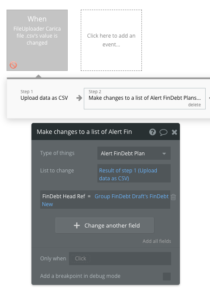The width and height of the screenshot is (210, 305).
Task: Close the Make changes dialog
Action: (174, 132)
